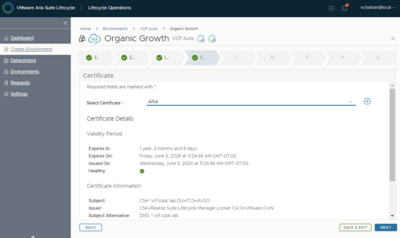Navigate to Environments breadcrumb link
The image size is (400, 238).
point(115,29)
